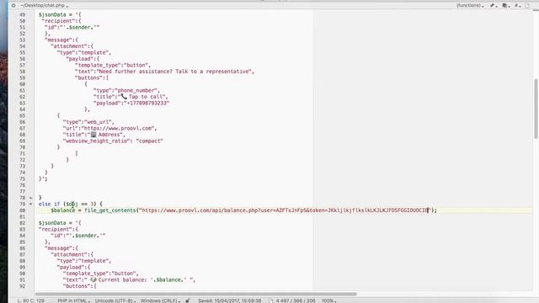Click the "Tap to call" title text
The width and height of the screenshot is (539, 303).
[x=147, y=97]
